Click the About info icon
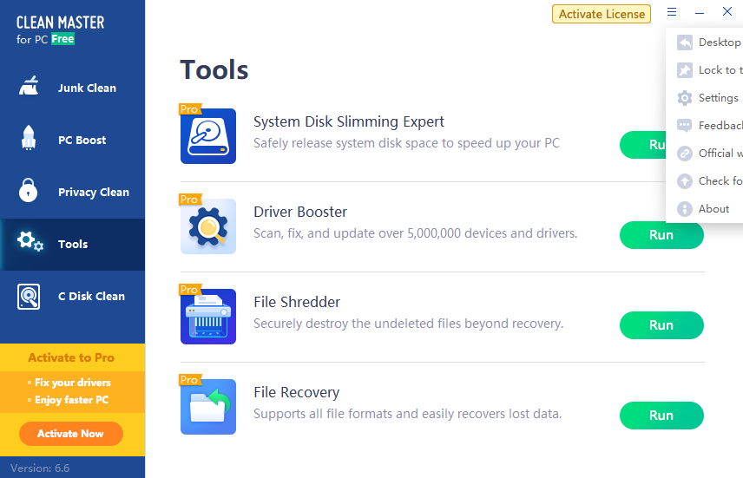This screenshot has width=743, height=478. coord(684,209)
